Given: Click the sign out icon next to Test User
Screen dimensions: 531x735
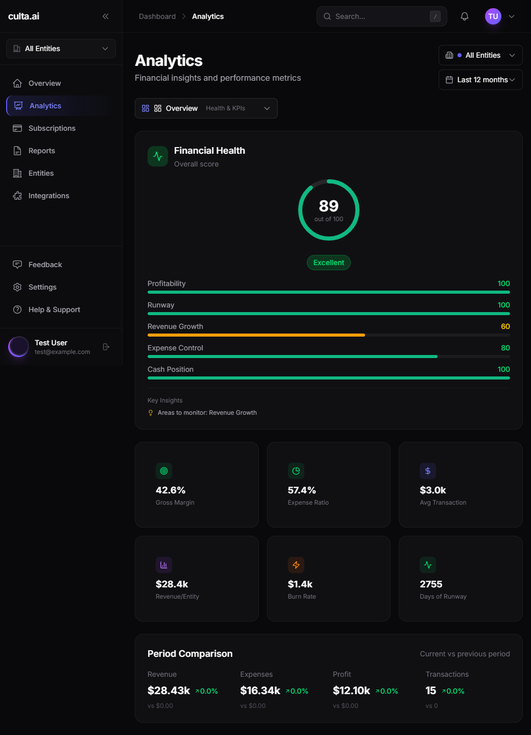Looking at the screenshot, I should pos(106,346).
